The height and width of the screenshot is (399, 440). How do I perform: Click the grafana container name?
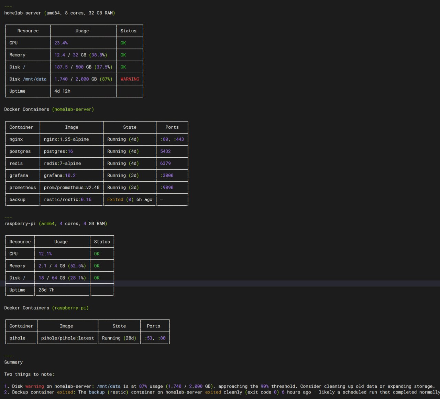coord(19,176)
